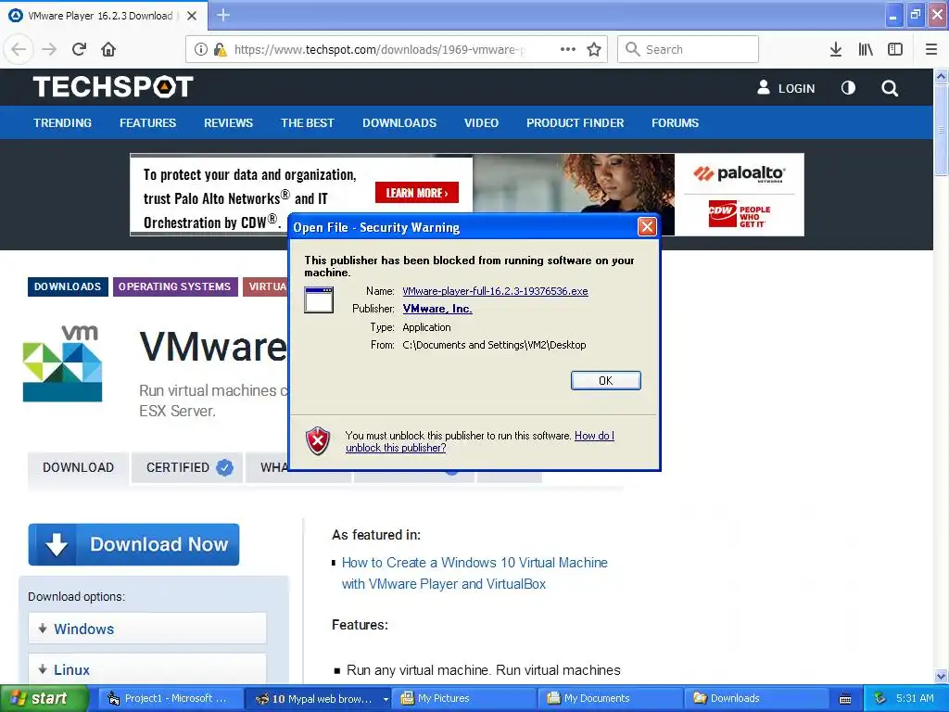Click the OPERATING SYSTEMS category tag
949x712 pixels.
(x=174, y=286)
